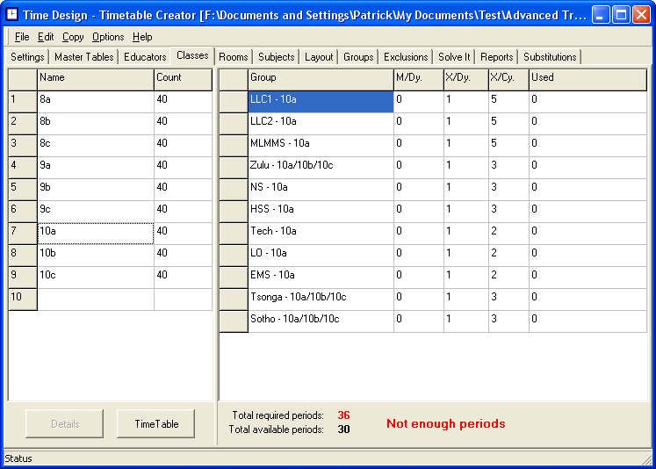Select the Zulu - 10a/10b/10c group row

(x=321, y=166)
